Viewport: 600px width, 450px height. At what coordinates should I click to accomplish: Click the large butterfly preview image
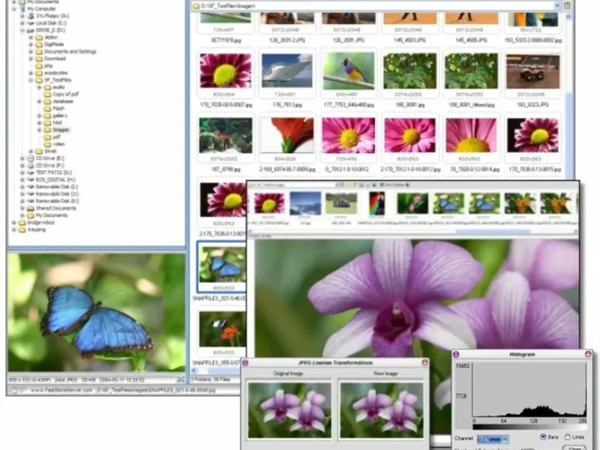click(x=97, y=312)
